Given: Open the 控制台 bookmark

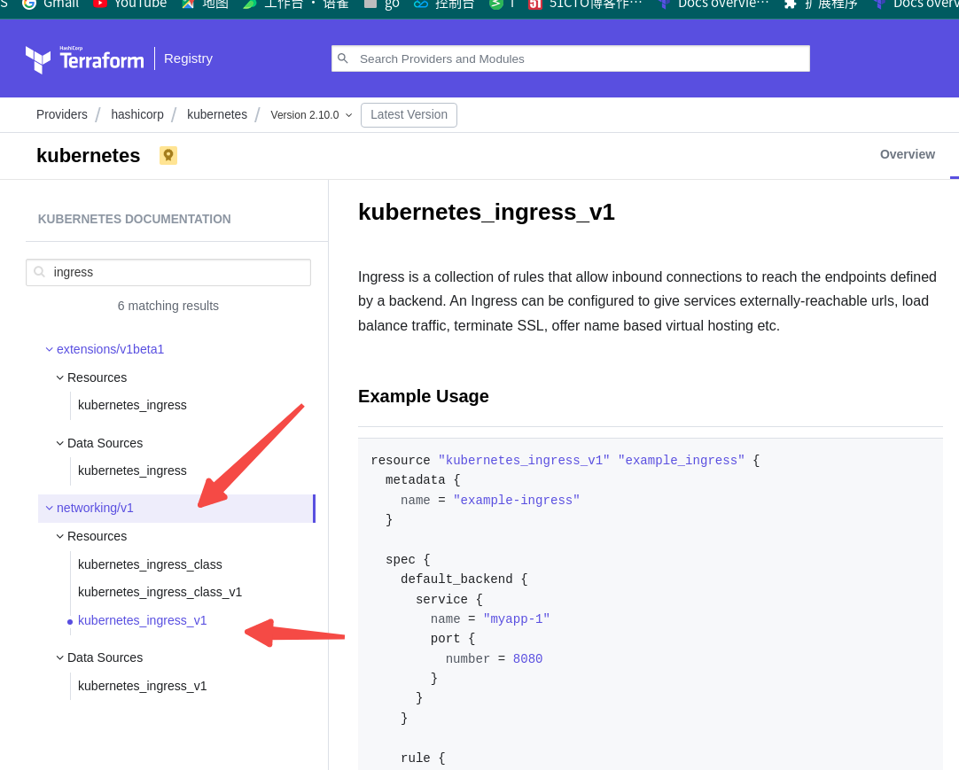Looking at the screenshot, I should click(x=444, y=4).
